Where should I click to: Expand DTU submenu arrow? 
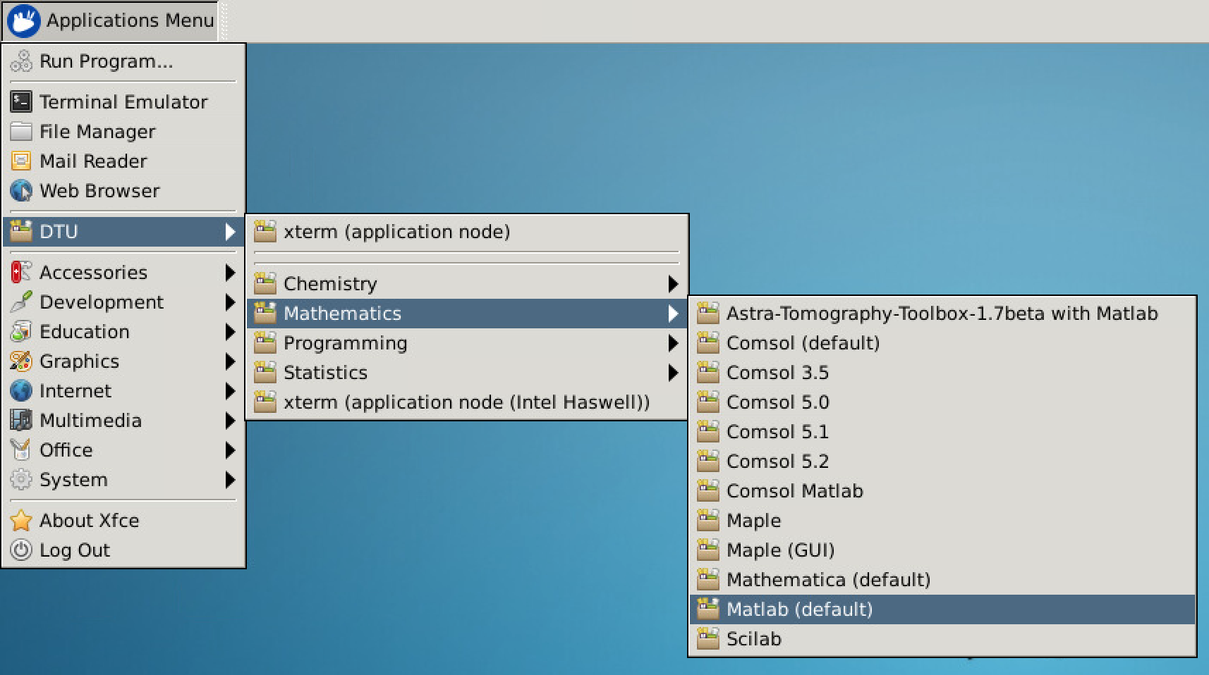[x=230, y=232]
